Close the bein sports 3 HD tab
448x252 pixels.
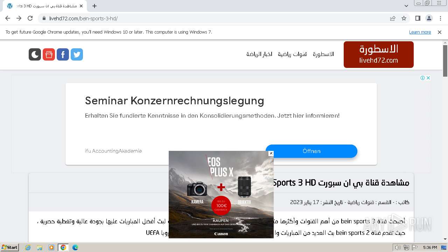[x=82, y=6]
